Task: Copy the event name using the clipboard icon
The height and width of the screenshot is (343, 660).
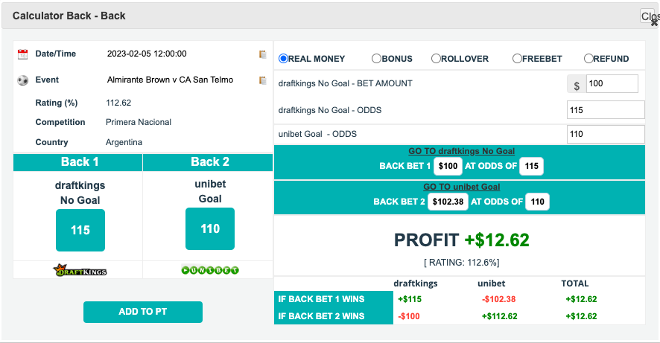Action: 263,80
